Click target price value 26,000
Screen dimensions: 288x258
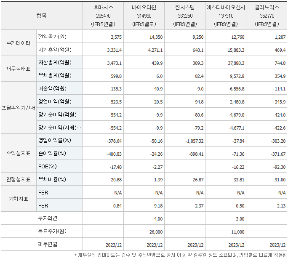tap(156, 232)
